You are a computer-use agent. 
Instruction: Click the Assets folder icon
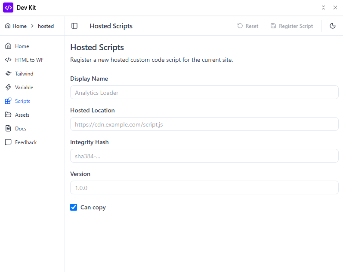(x=8, y=115)
